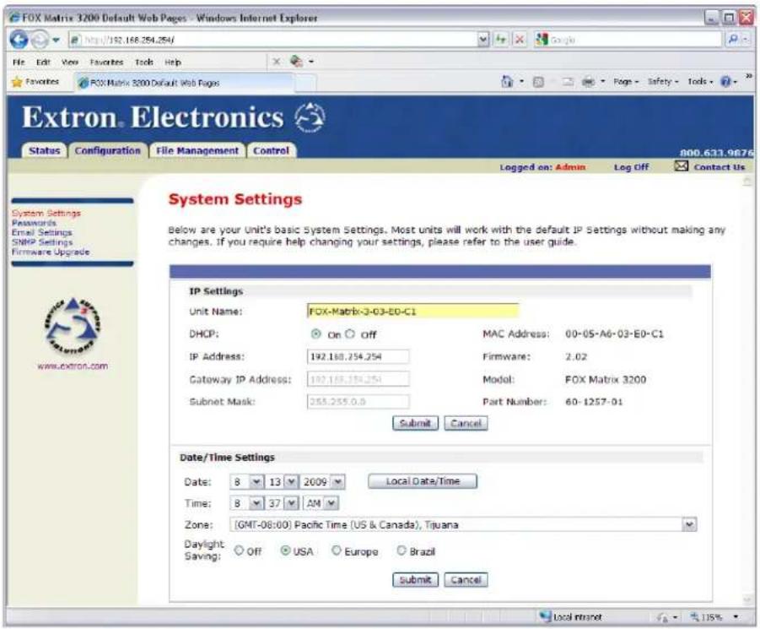Image resolution: width=760 pixels, height=629 pixels.
Task: Click the Help question mark icon
Action: pos(725,81)
